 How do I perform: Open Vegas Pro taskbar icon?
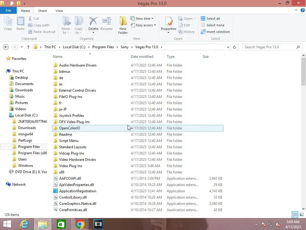[x=98, y=224]
